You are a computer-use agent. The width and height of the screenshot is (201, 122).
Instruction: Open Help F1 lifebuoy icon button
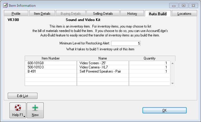click(x=18, y=110)
